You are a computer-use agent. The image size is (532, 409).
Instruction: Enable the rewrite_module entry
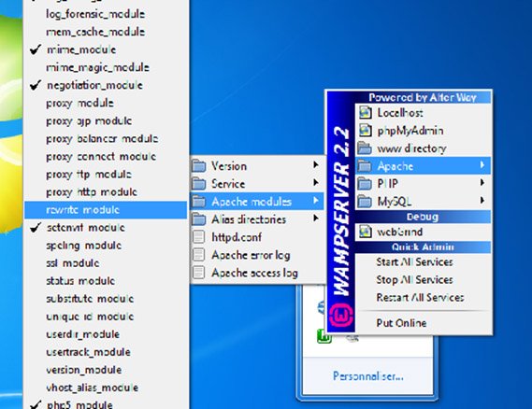coord(106,210)
